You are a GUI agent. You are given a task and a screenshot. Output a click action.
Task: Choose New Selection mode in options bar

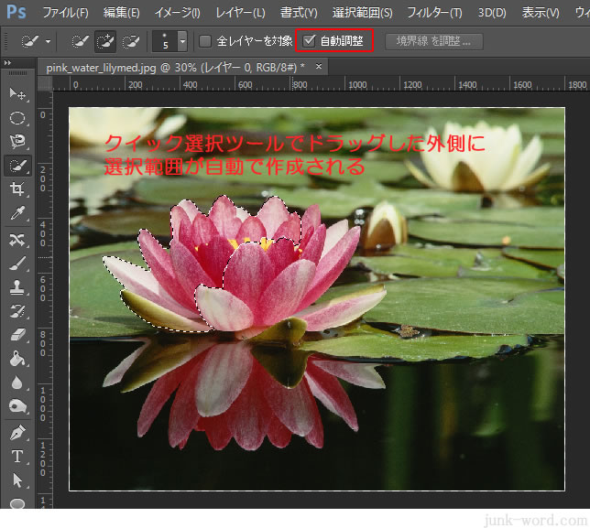pyautogui.click(x=80, y=41)
